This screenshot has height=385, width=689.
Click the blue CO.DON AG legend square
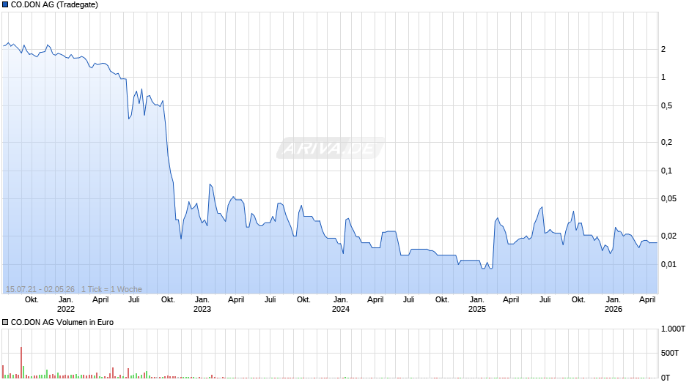point(5,5)
